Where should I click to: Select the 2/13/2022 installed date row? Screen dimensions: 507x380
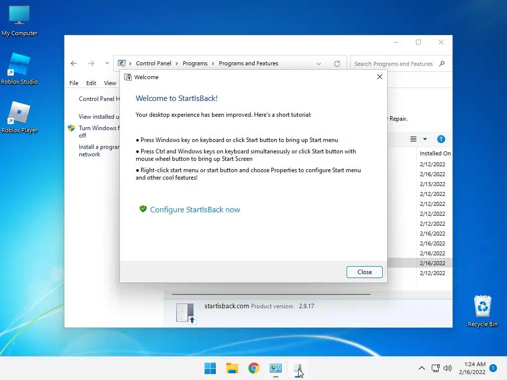[433, 184]
